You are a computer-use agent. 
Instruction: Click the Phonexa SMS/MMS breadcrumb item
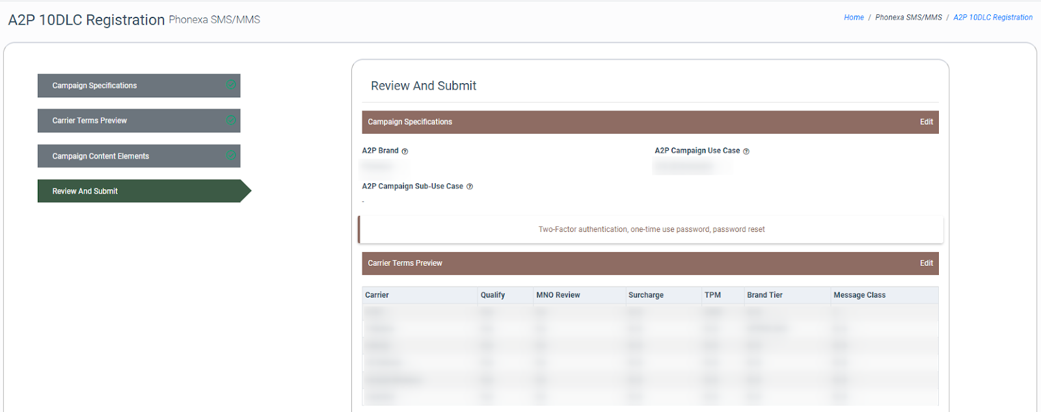(908, 18)
